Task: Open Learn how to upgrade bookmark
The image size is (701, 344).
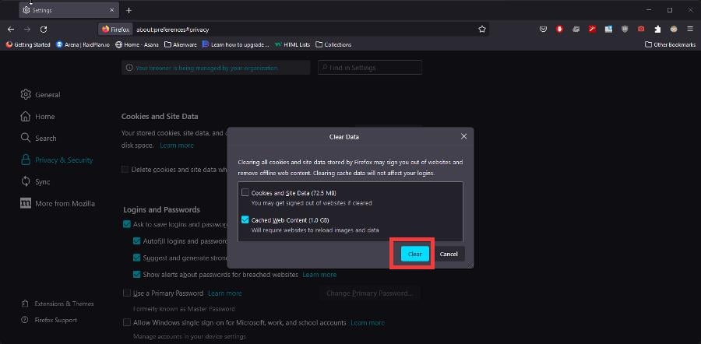Action: (235, 44)
